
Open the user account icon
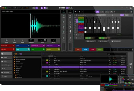[131, 8]
